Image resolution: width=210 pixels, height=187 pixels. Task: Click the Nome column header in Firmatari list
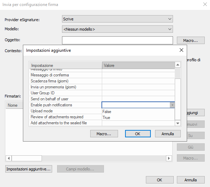point(14,105)
